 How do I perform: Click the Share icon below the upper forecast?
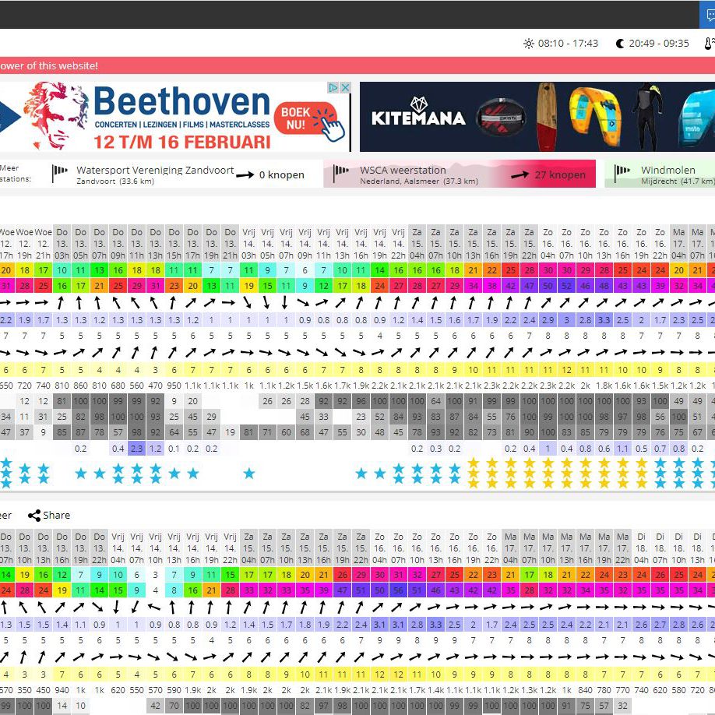pyautogui.click(x=35, y=515)
